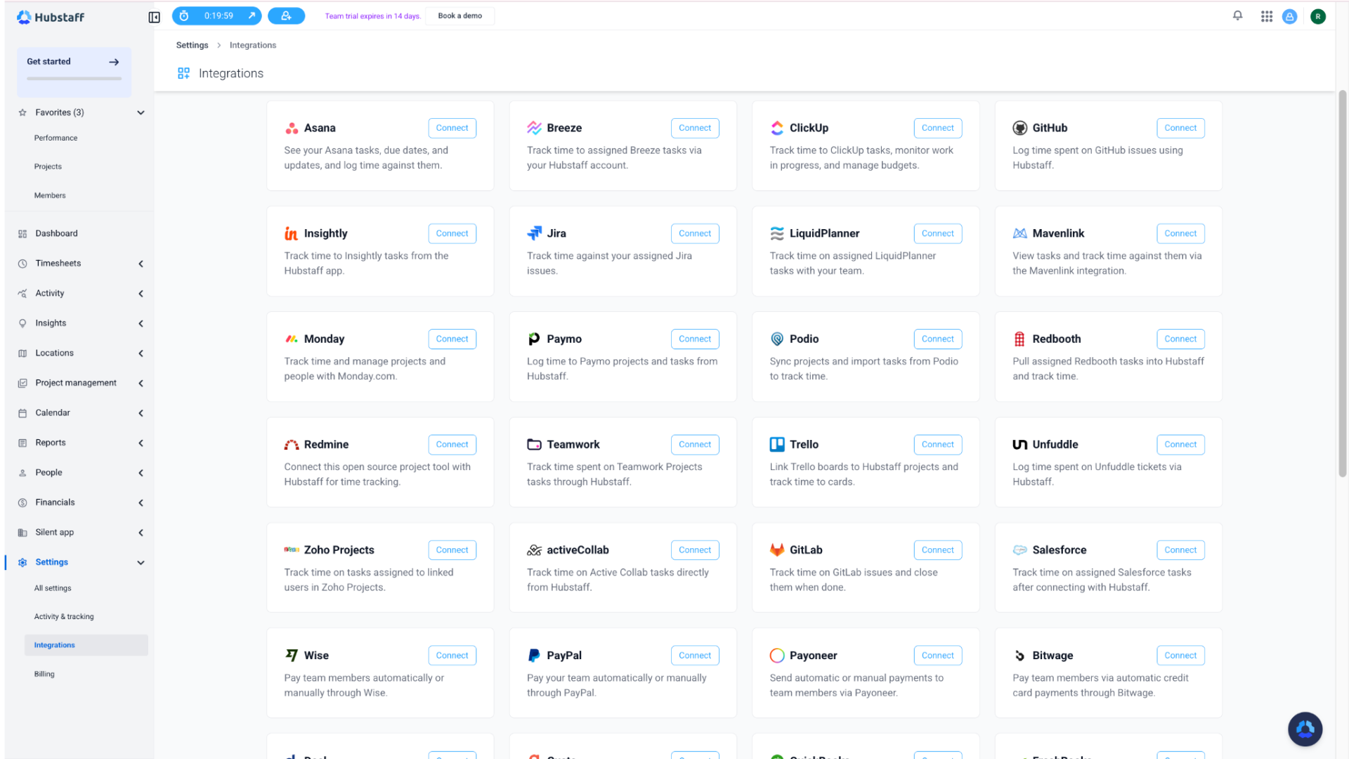Click the Financials sidebar icon

(22, 502)
